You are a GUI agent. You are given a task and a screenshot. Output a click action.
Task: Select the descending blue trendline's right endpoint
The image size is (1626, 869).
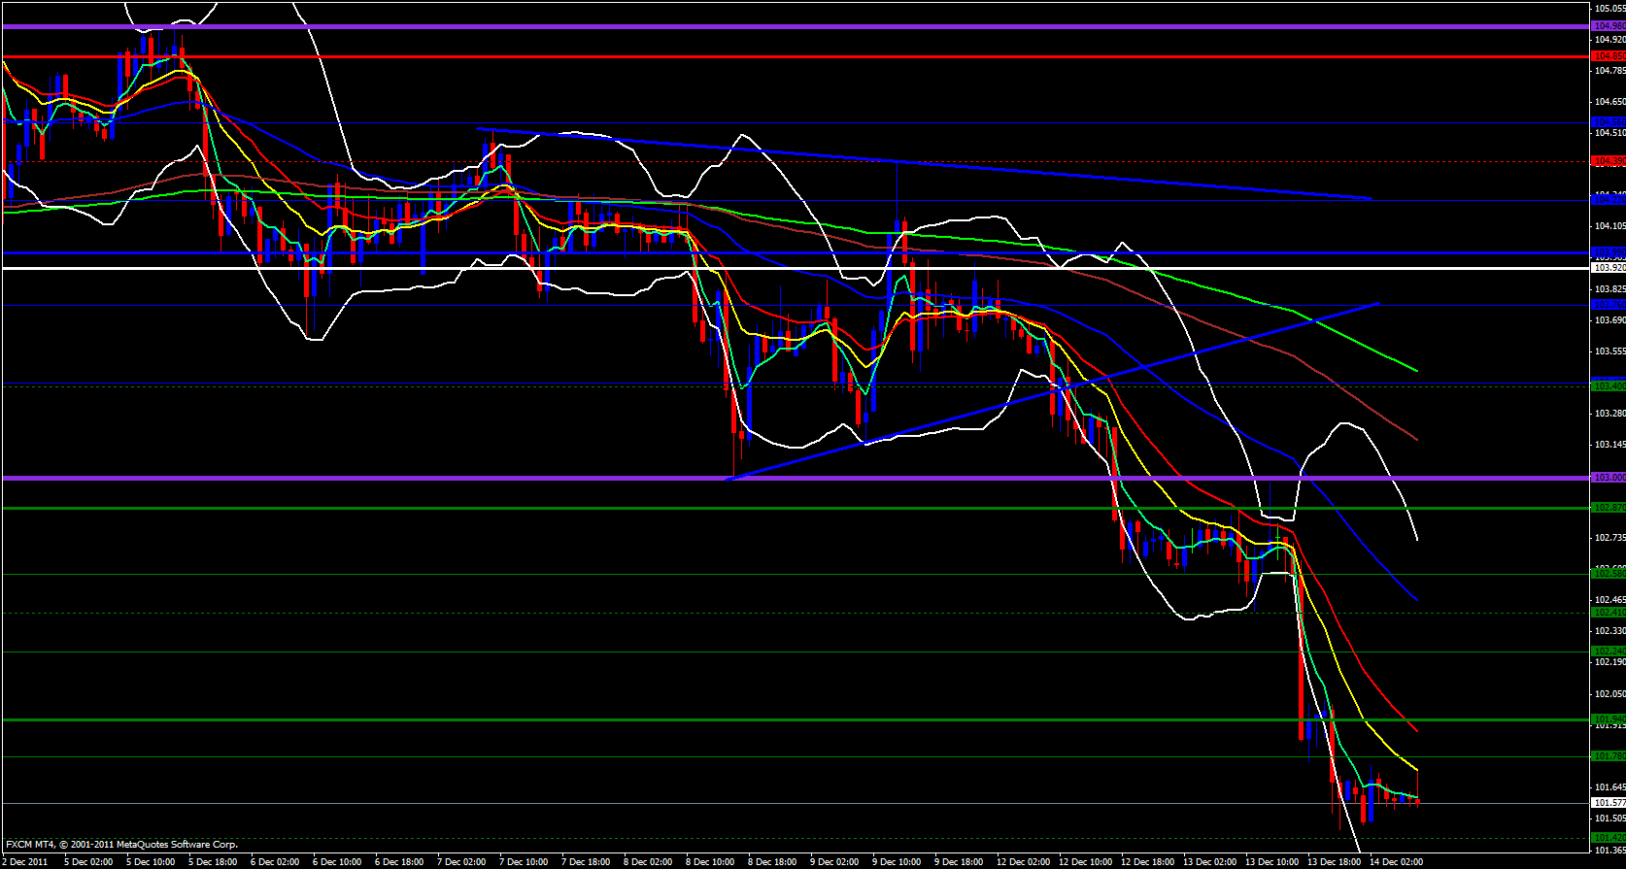pos(1371,198)
